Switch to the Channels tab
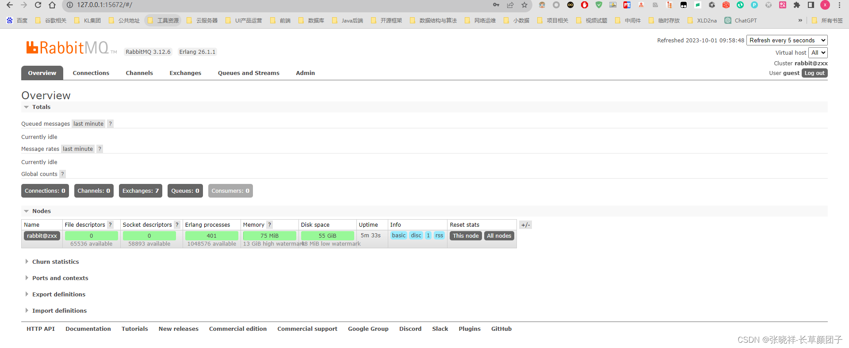 point(139,73)
